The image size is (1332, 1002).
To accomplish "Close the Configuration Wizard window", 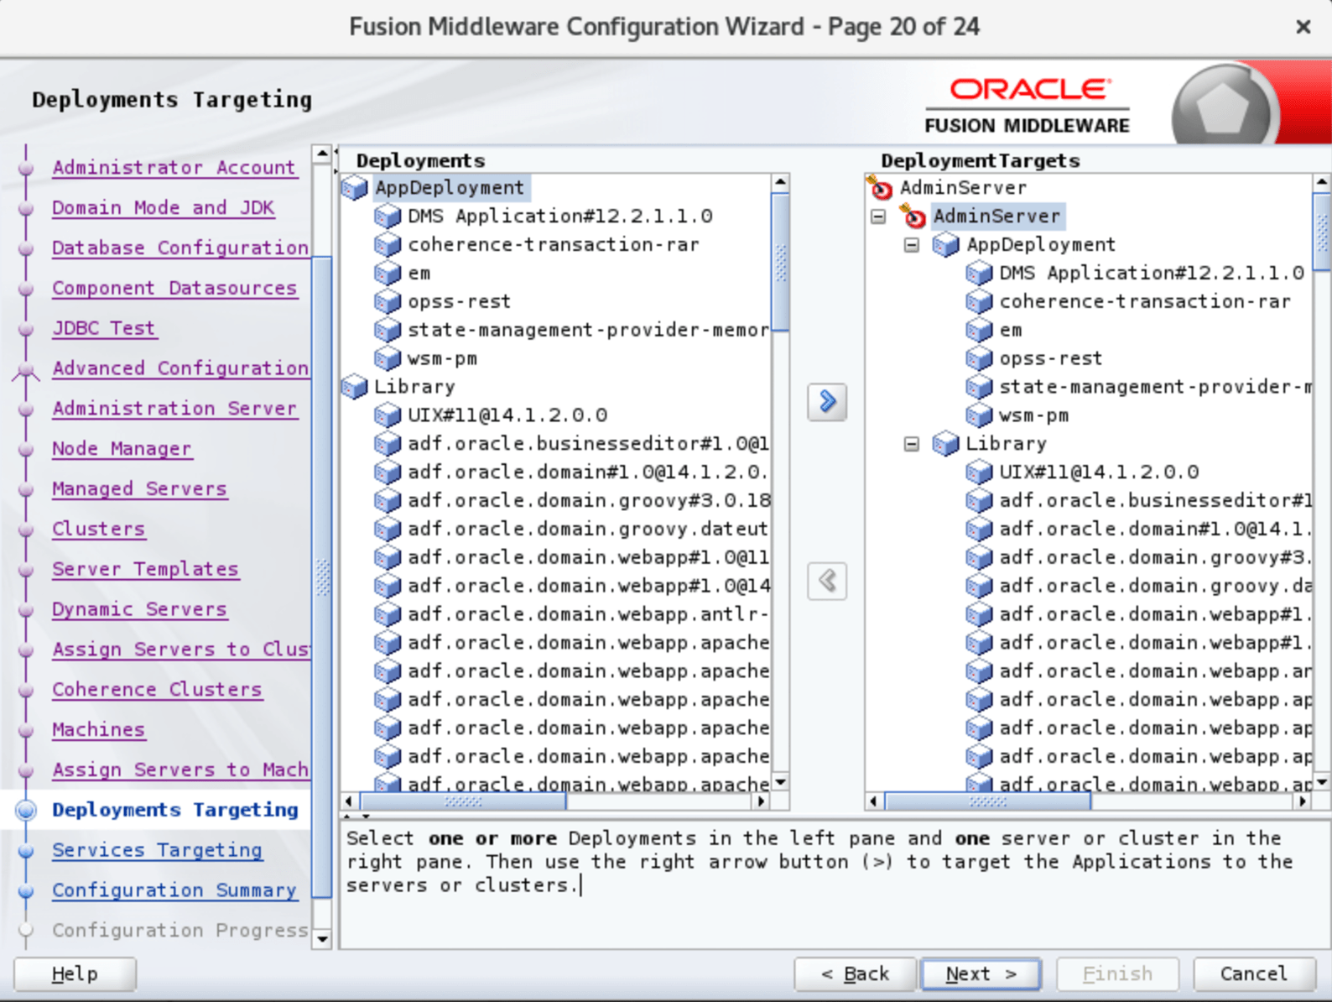I will (1303, 27).
